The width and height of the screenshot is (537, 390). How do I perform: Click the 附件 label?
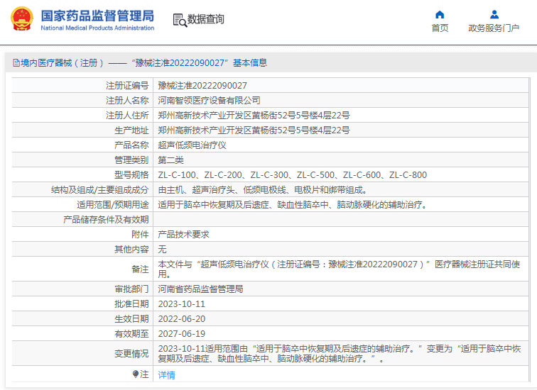click(140, 235)
